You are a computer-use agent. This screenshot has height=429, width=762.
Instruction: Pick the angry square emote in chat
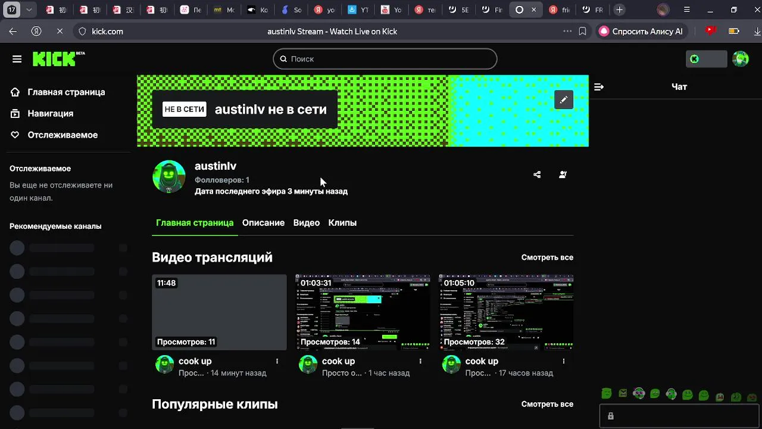coord(623,393)
